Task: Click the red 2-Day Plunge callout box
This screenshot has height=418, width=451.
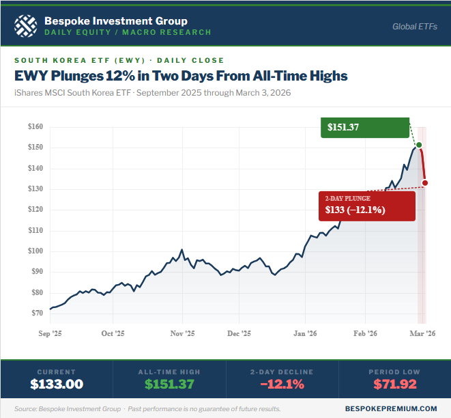Action: [367, 206]
